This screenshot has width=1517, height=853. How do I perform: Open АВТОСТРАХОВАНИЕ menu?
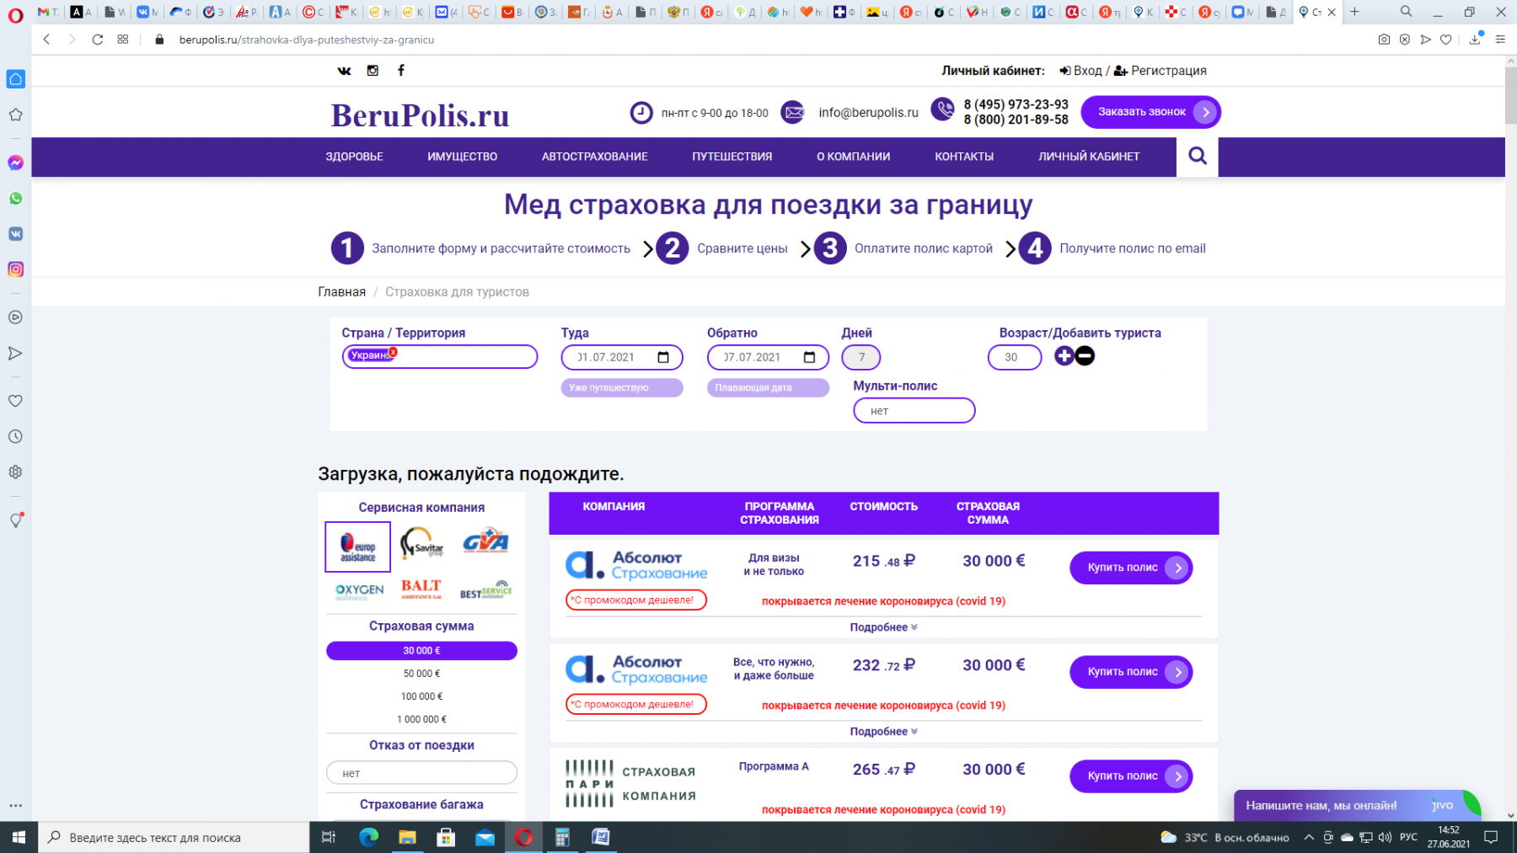594,157
